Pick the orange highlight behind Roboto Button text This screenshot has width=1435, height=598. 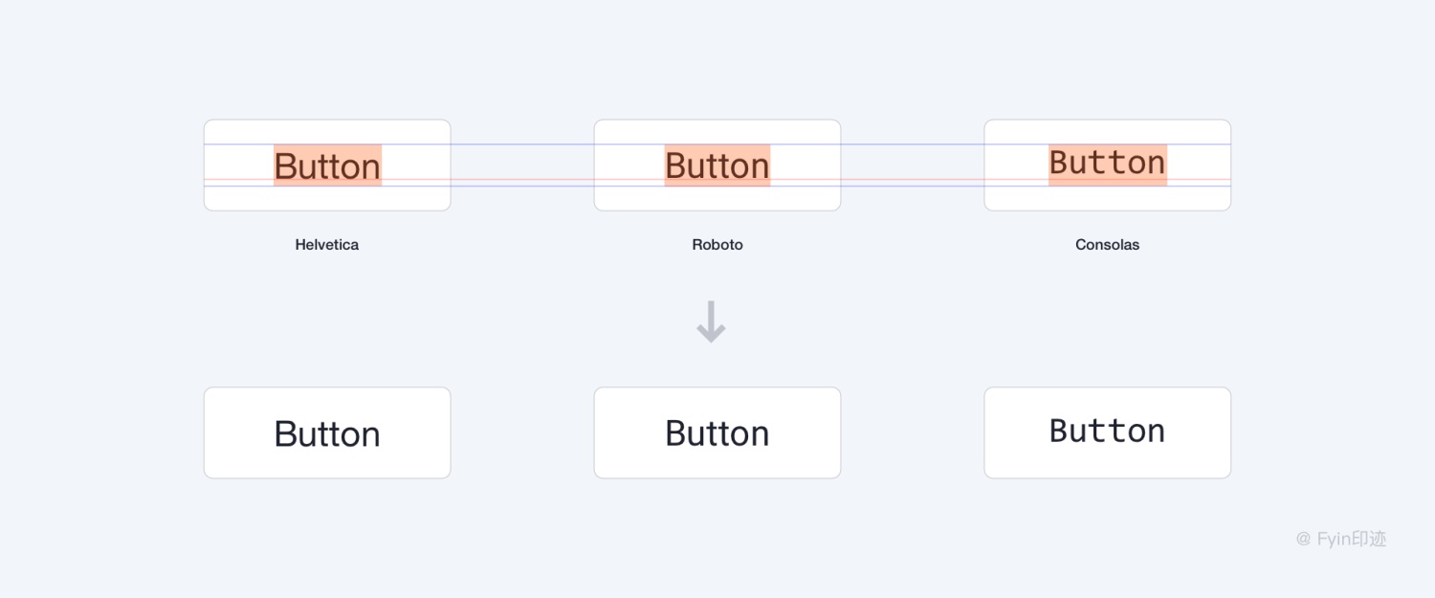point(717,166)
